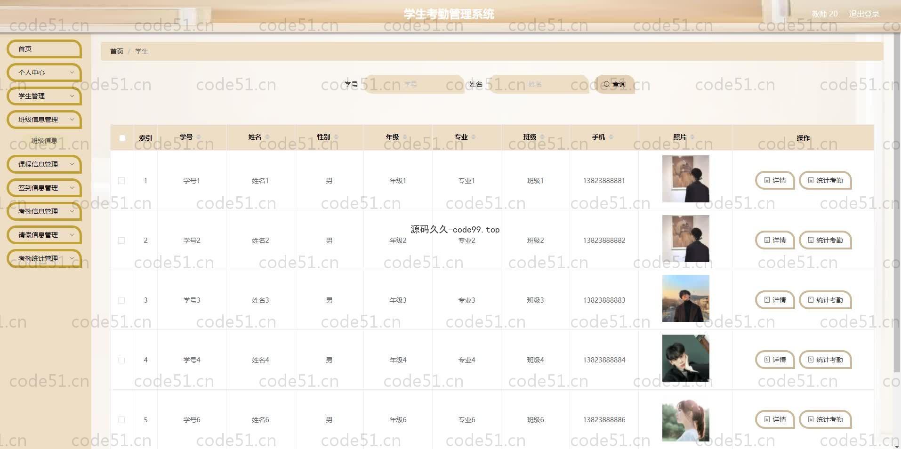Expand 考勤统计管理 sidebar menu
The height and width of the screenshot is (449, 901).
pyautogui.click(x=44, y=258)
